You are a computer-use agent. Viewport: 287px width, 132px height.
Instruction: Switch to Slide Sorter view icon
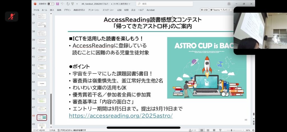point(208,130)
